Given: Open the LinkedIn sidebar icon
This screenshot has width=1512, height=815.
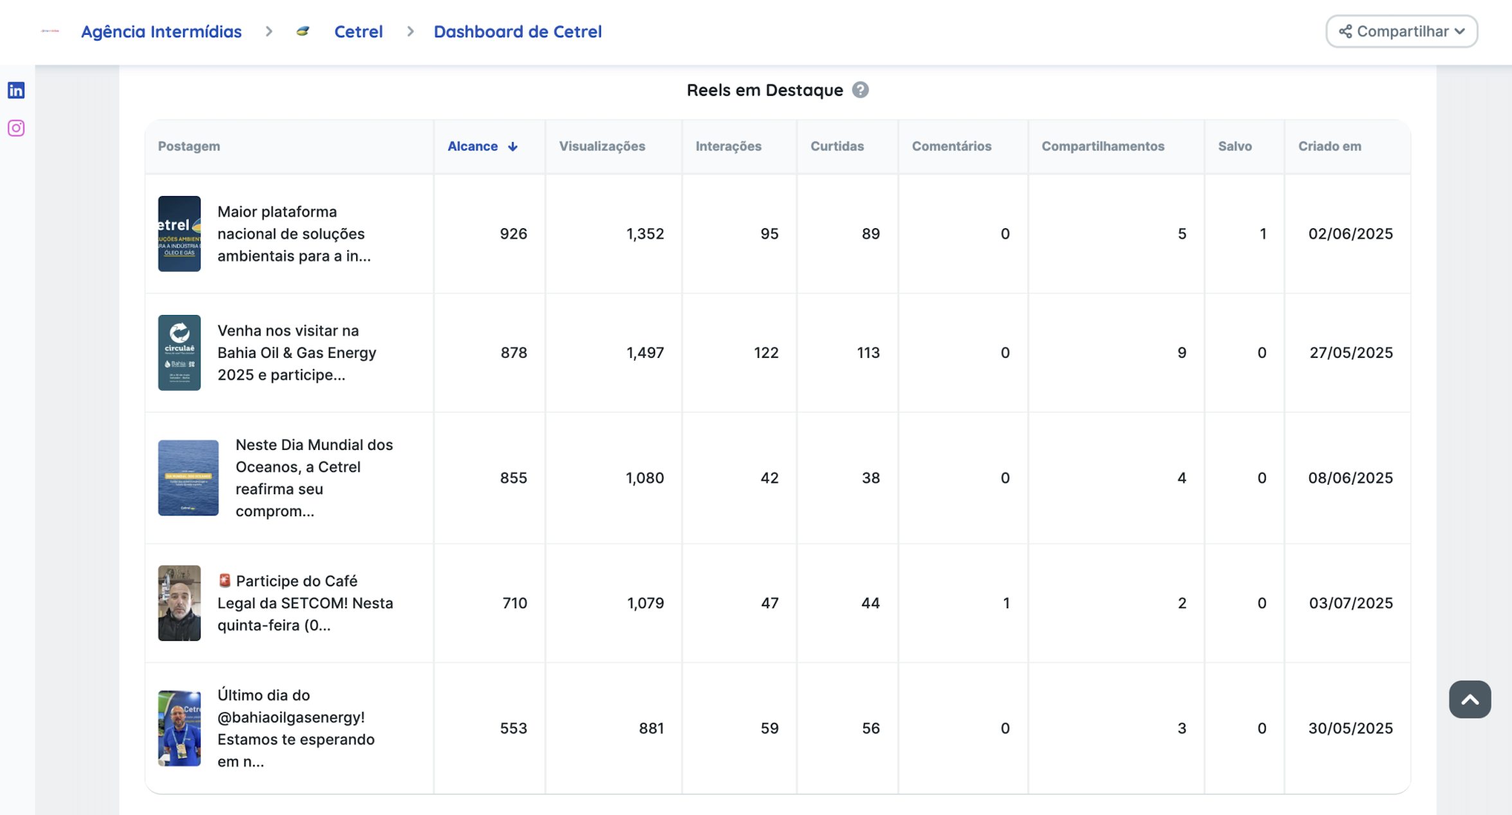Looking at the screenshot, I should tap(16, 91).
